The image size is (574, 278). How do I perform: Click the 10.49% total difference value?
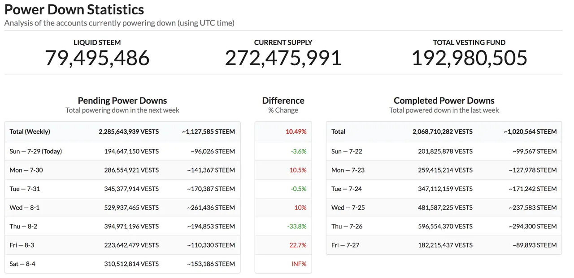pyautogui.click(x=296, y=131)
